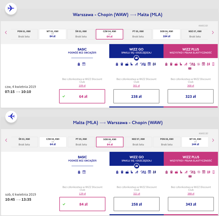Choose outbound WIZZ PLUS fare 323 zł
Viewport: 219px width, 216px height.
[190, 96]
